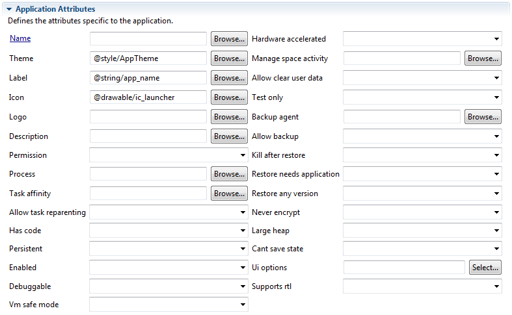Collapse the Application Attributes section

tap(9, 10)
